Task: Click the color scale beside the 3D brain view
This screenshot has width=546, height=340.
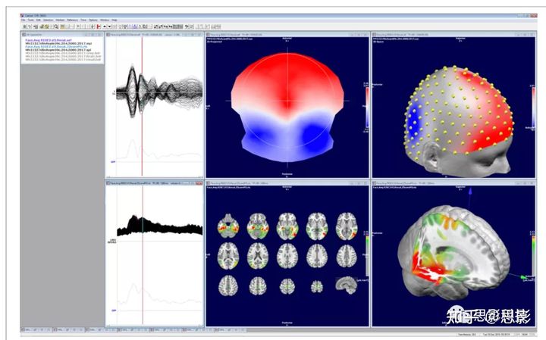Action: 533,256
